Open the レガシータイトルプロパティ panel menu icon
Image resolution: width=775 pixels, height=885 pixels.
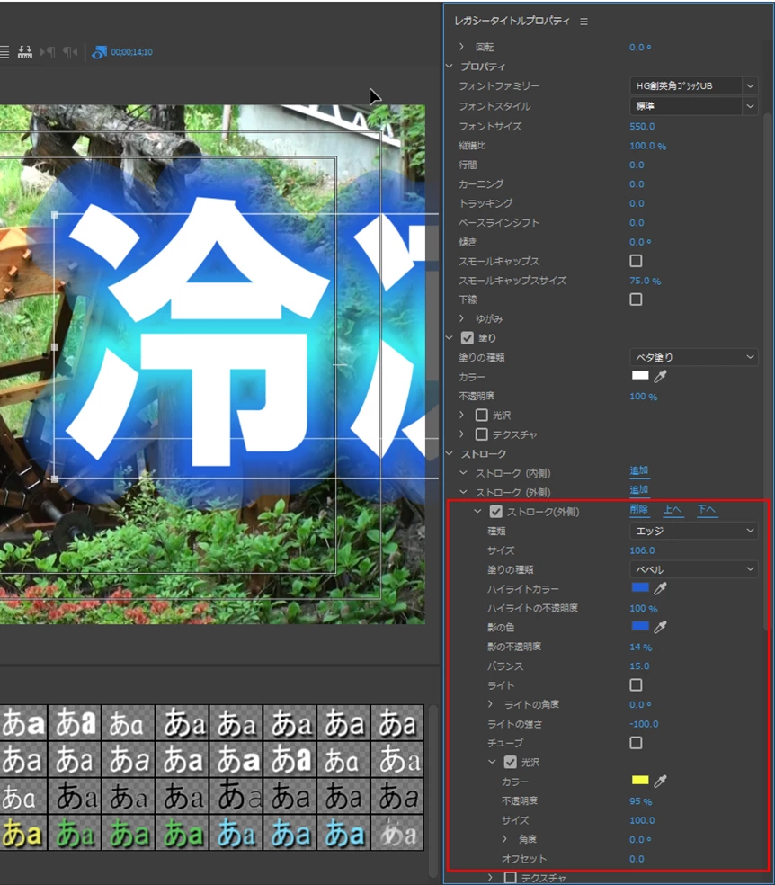point(583,22)
